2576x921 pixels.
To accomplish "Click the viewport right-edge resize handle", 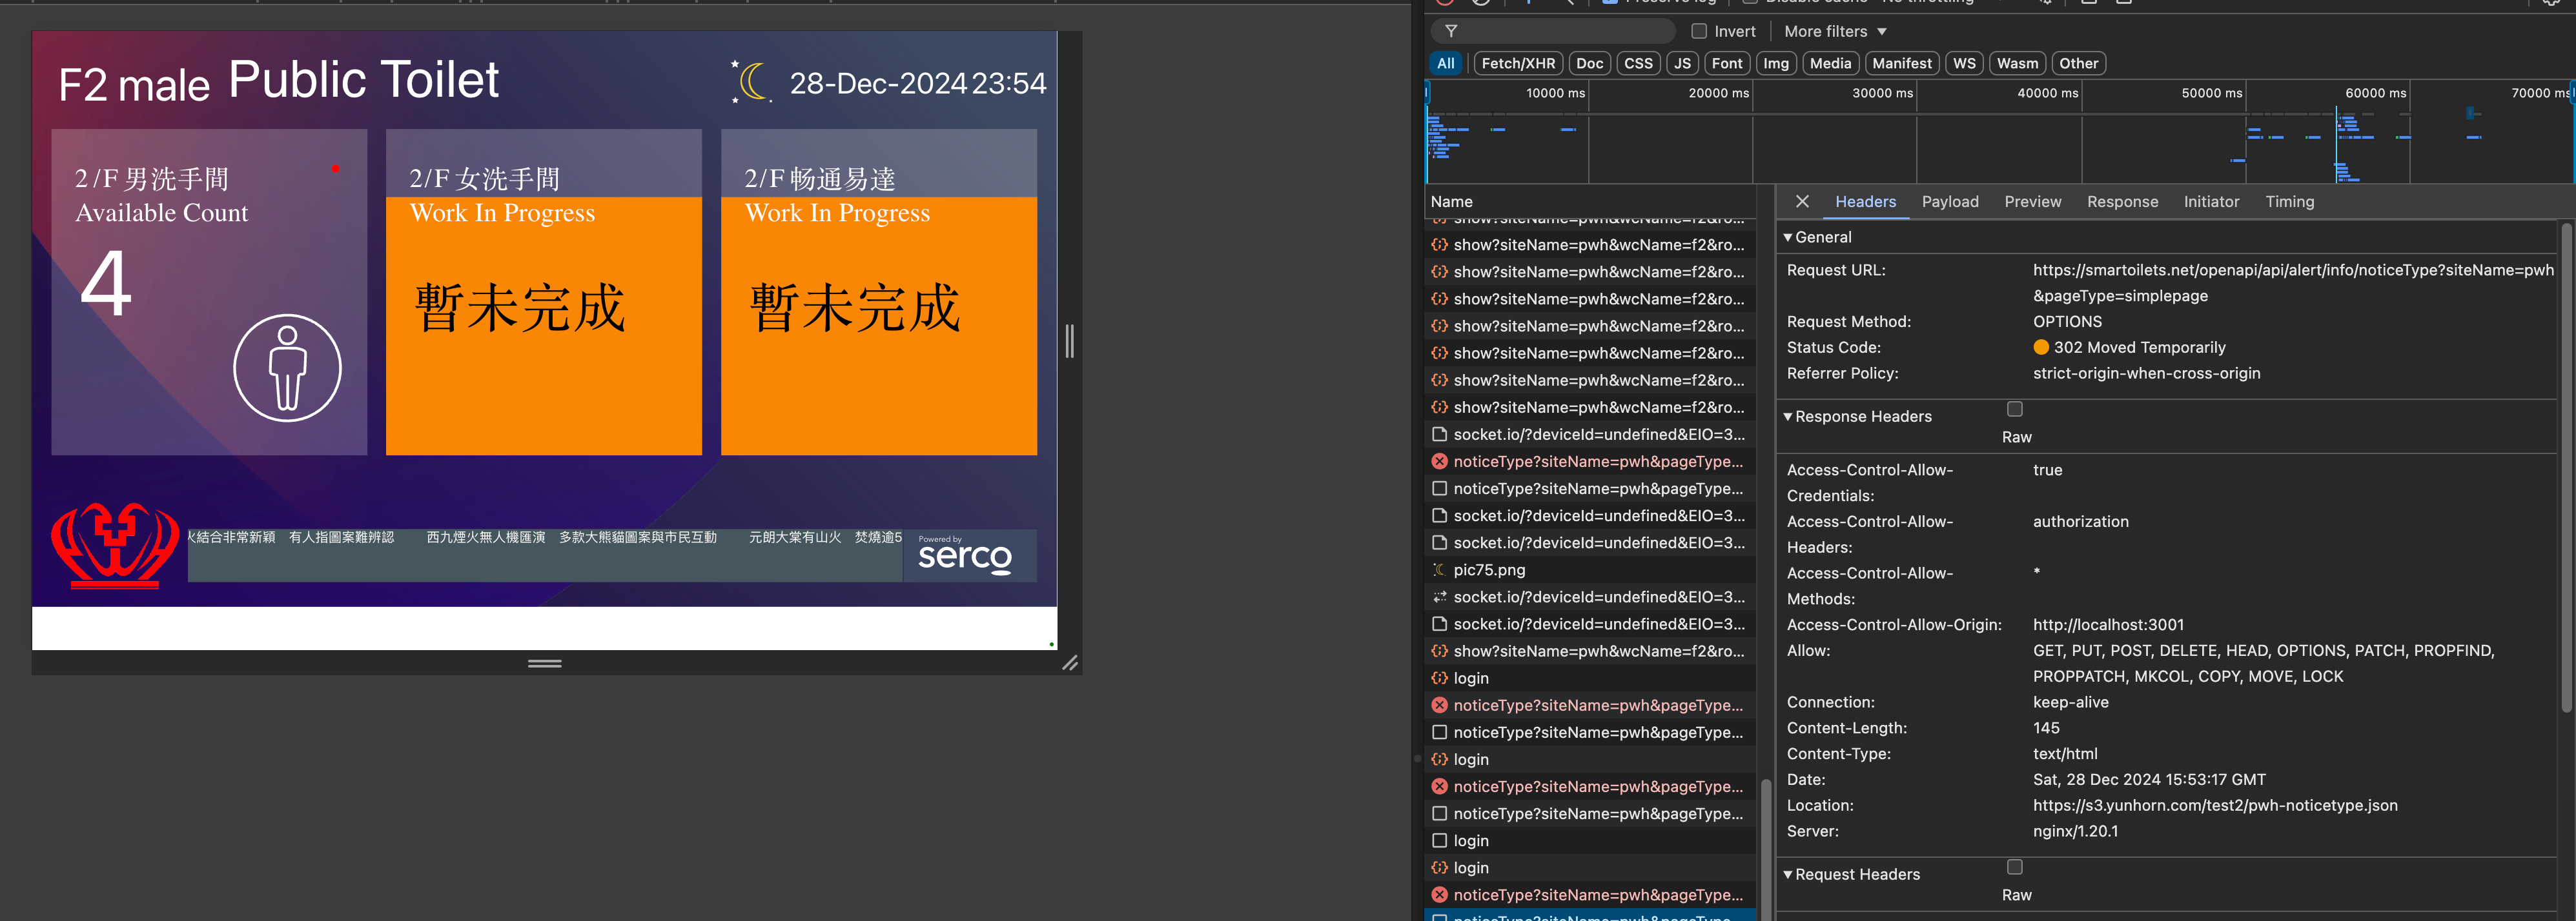I will click(x=1070, y=342).
